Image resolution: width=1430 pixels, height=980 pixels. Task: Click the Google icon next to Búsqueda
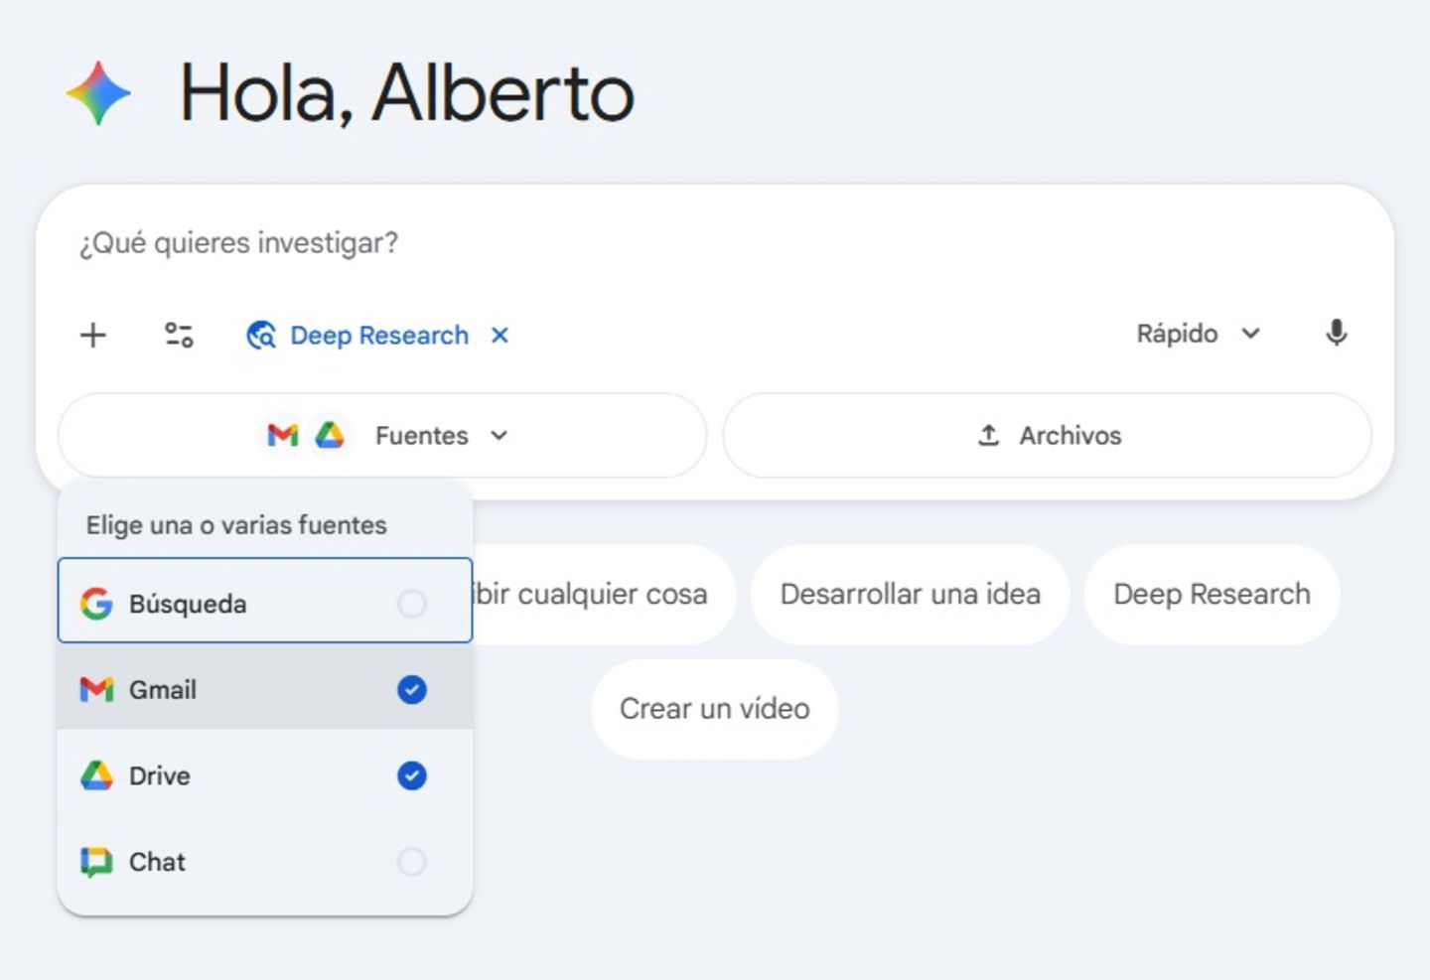[x=96, y=604]
